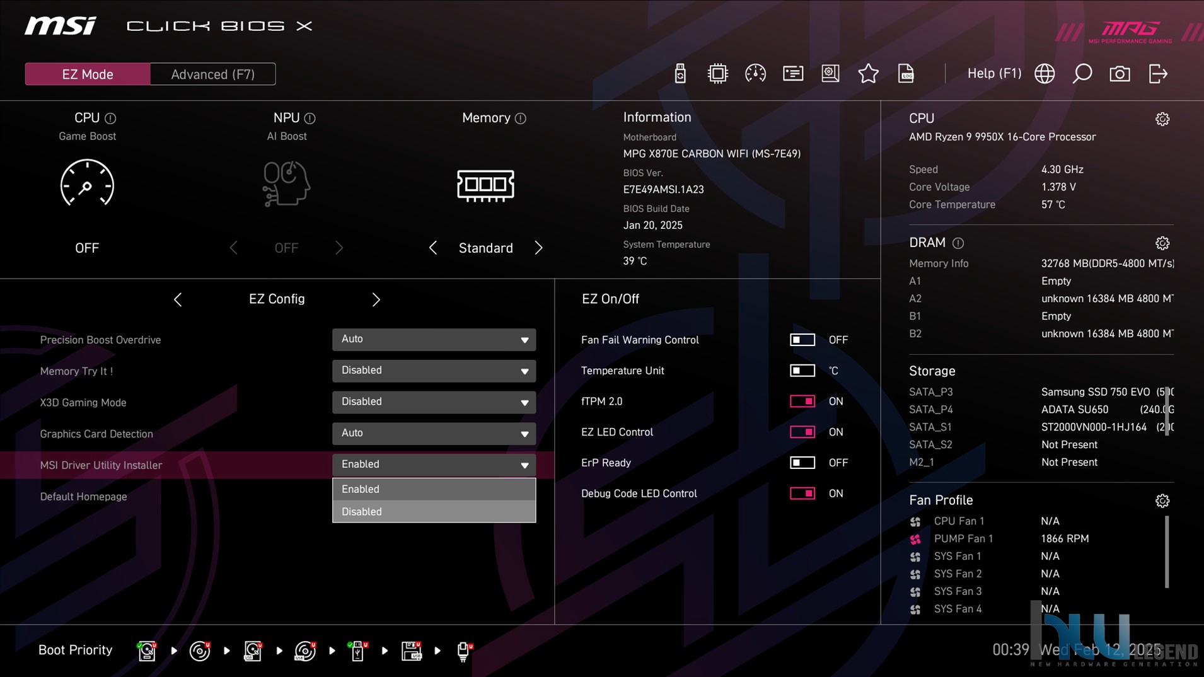
Task: Toggle Temperature Unit switch
Action: click(x=802, y=371)
